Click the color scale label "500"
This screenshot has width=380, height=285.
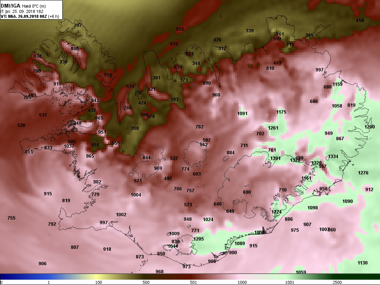[146, 282]
